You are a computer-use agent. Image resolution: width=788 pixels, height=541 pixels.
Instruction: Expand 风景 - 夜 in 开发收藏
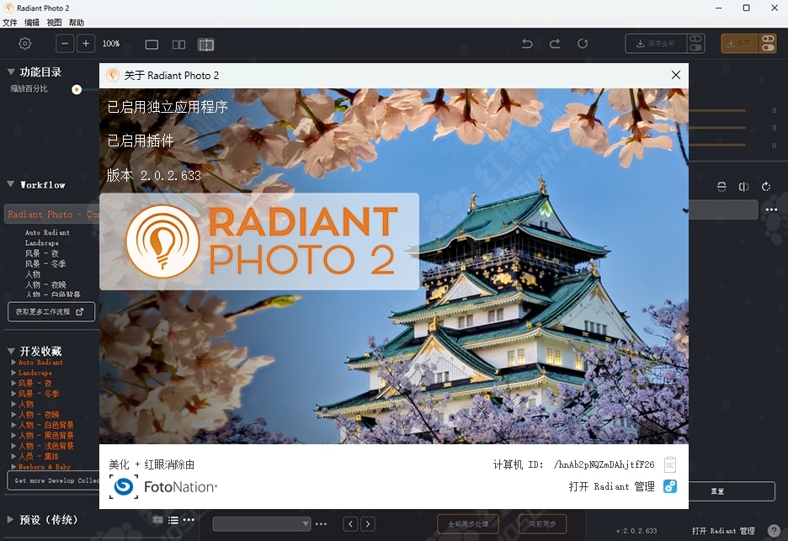[x=13, y=383]
